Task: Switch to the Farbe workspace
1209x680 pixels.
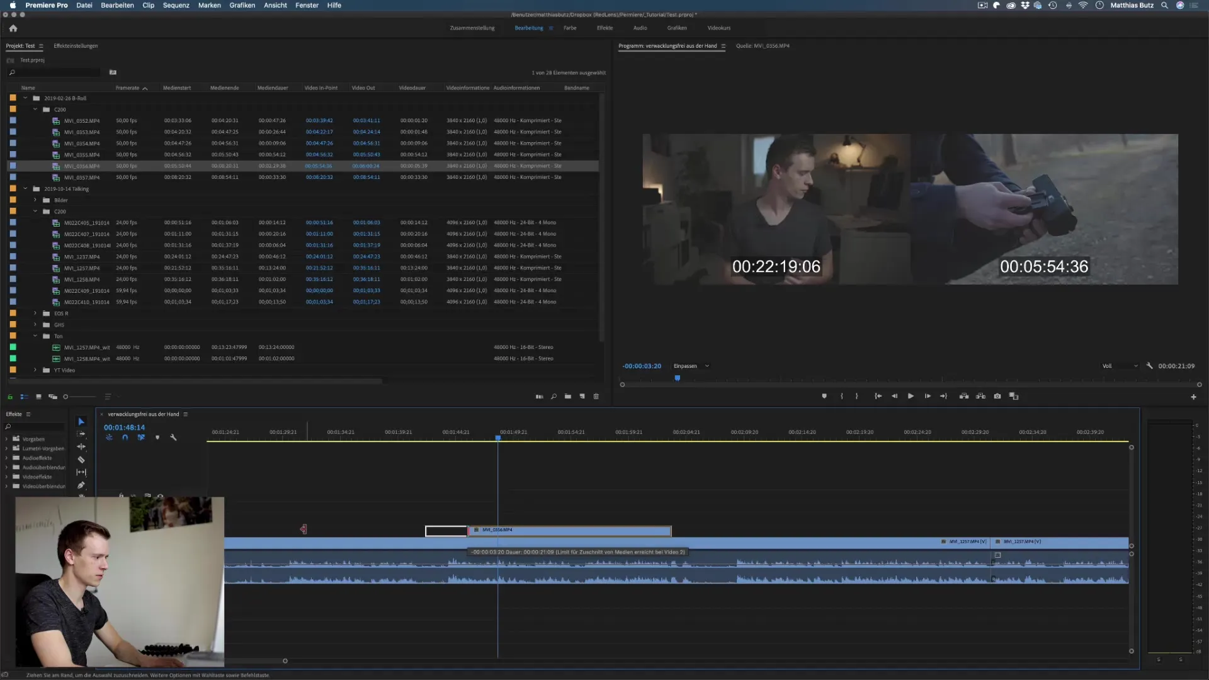Action: pos(570,28)
